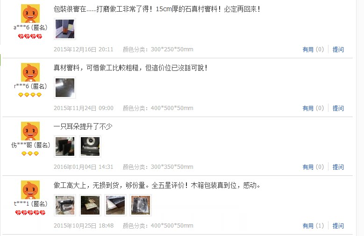View speaker photo in 伤***哥's review
Viewport: 364px width, 236px height.
pos(90,146)
